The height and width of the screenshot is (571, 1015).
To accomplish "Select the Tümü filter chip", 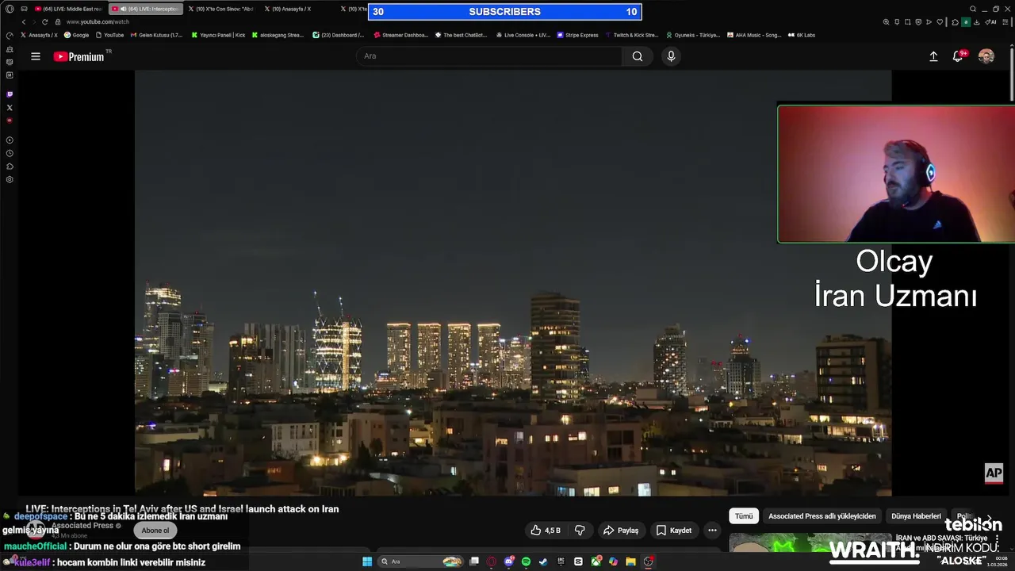I will tap(744, 516).
